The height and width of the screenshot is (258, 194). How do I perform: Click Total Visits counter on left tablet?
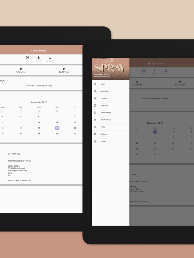point(21,70)
